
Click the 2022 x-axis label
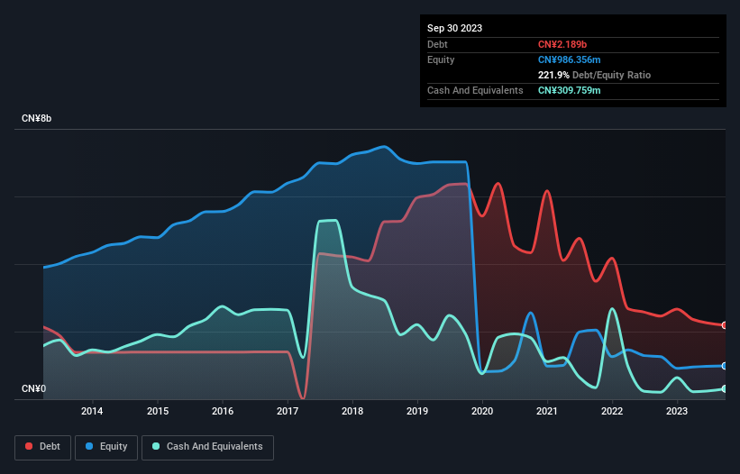(x=612, y=411)
